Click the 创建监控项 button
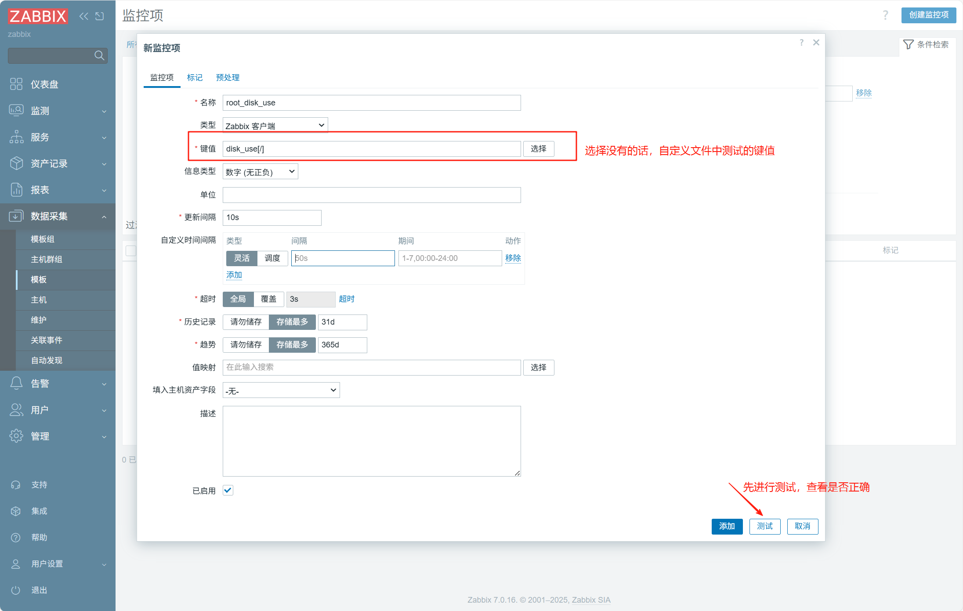963x611 pixels. click(929, 15)
